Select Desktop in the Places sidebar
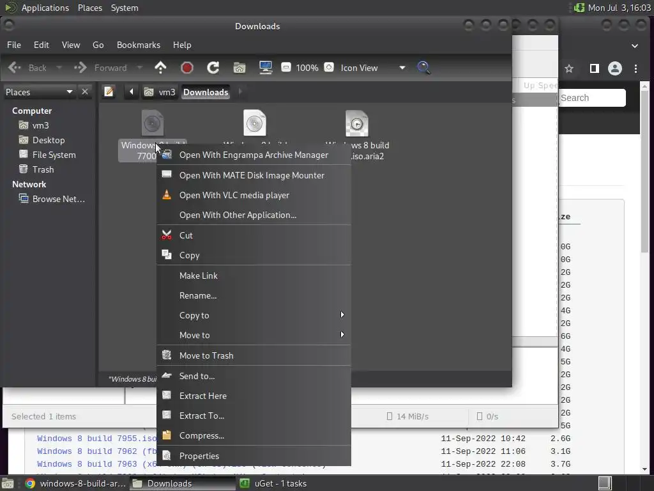654x491 pixels. (x=42, y=140)
